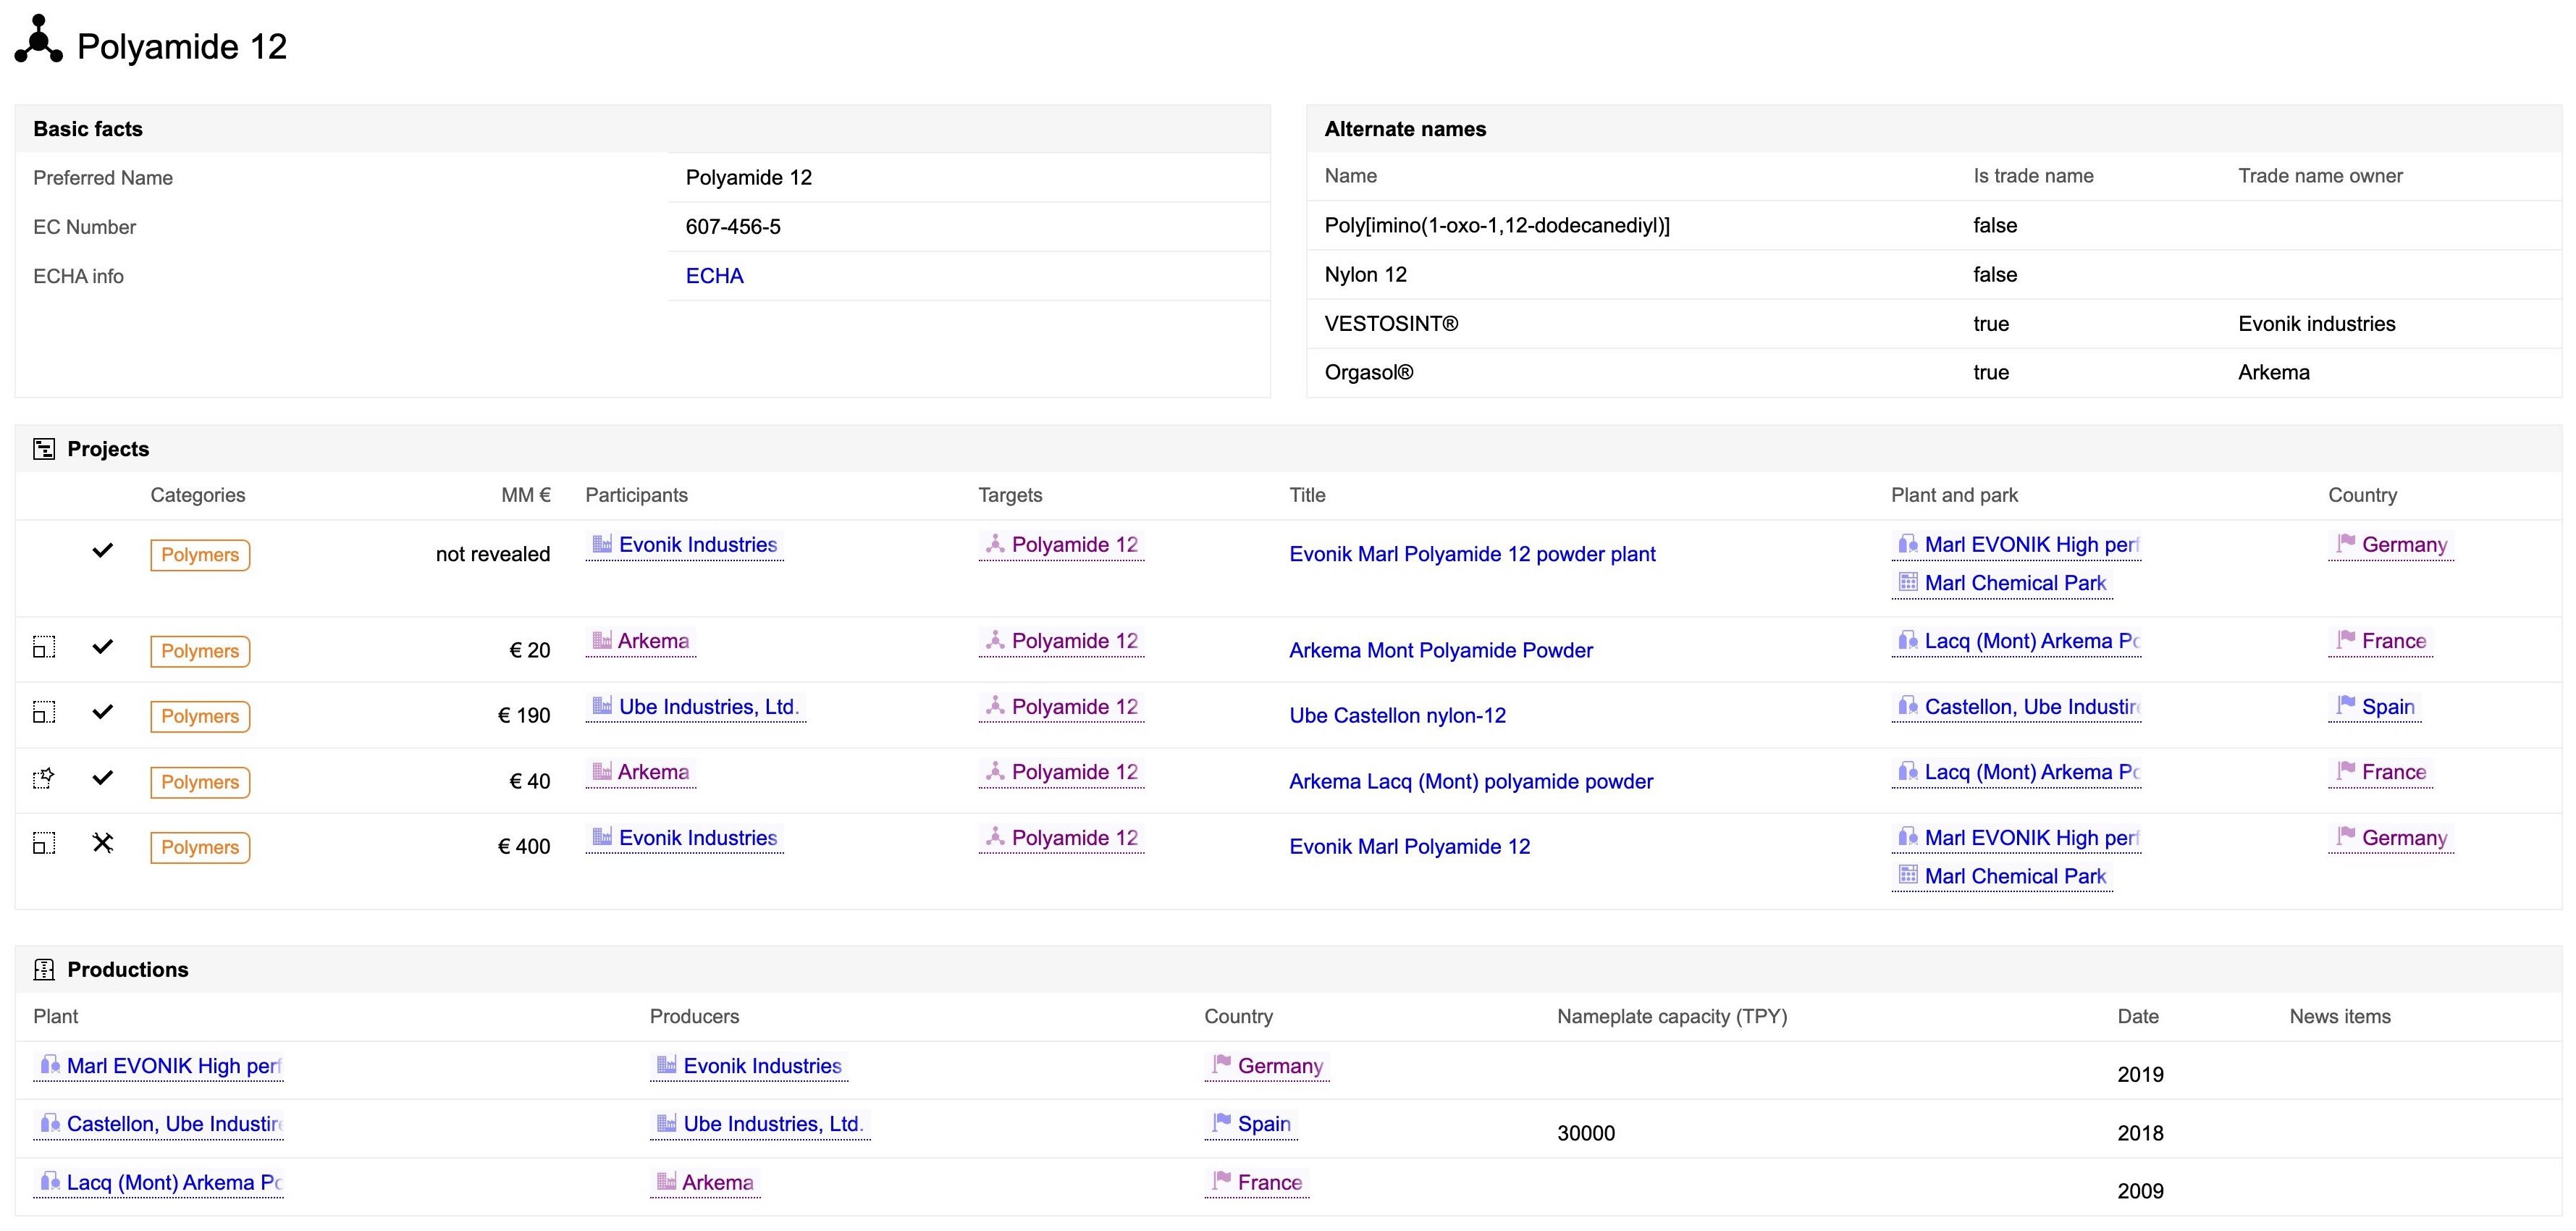Toggle the checkmark on the Arkema Mont Polyamide Powder row
2576x1231 pixels.
(x=103, y=647)
